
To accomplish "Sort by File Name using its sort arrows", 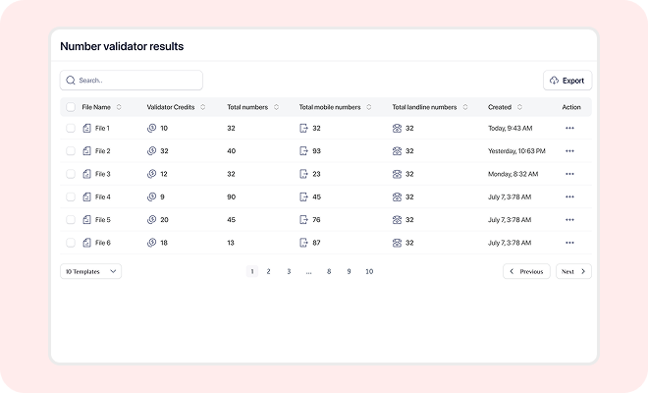I will (x=119, y=107).
